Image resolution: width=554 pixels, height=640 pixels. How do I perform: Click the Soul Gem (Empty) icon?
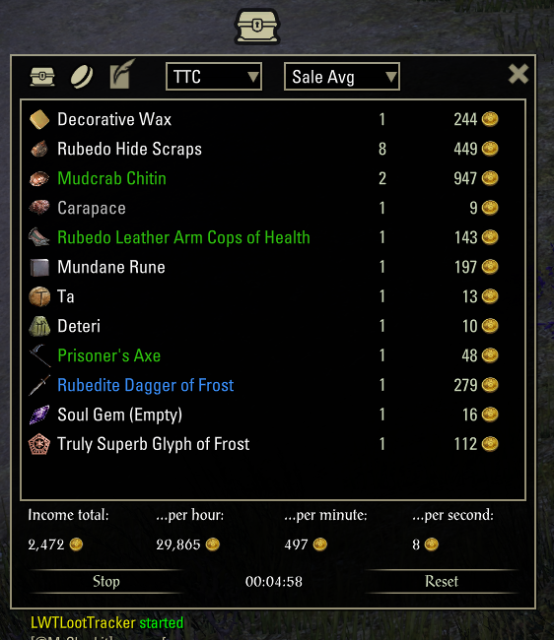(x=39, y=415)
